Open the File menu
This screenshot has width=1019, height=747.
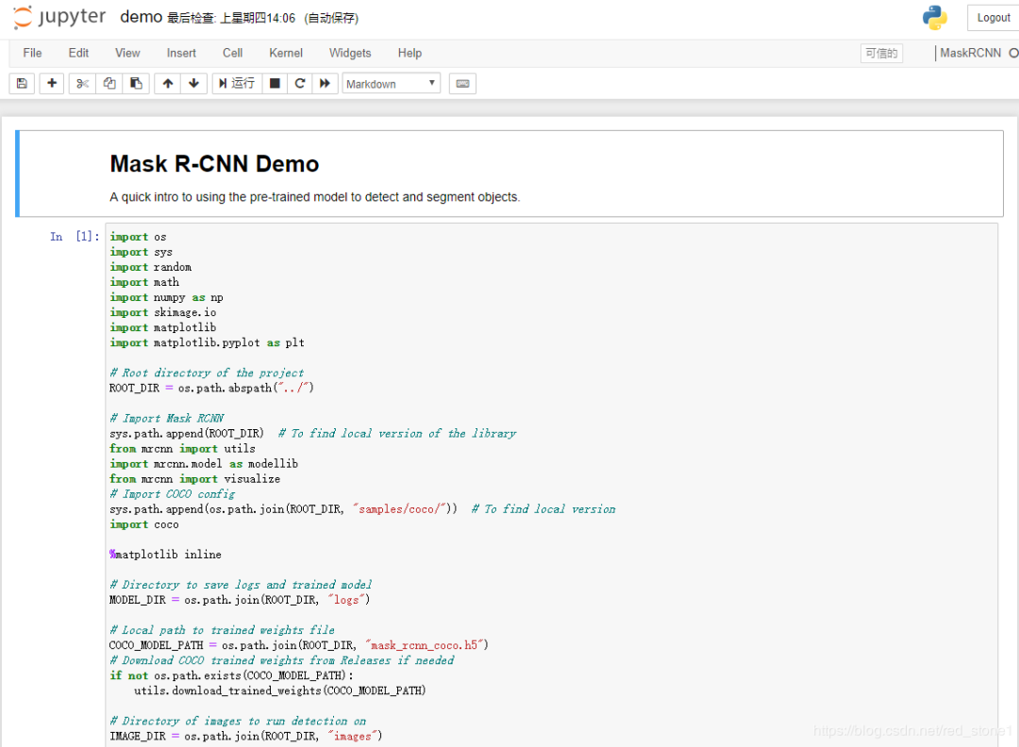32,53
